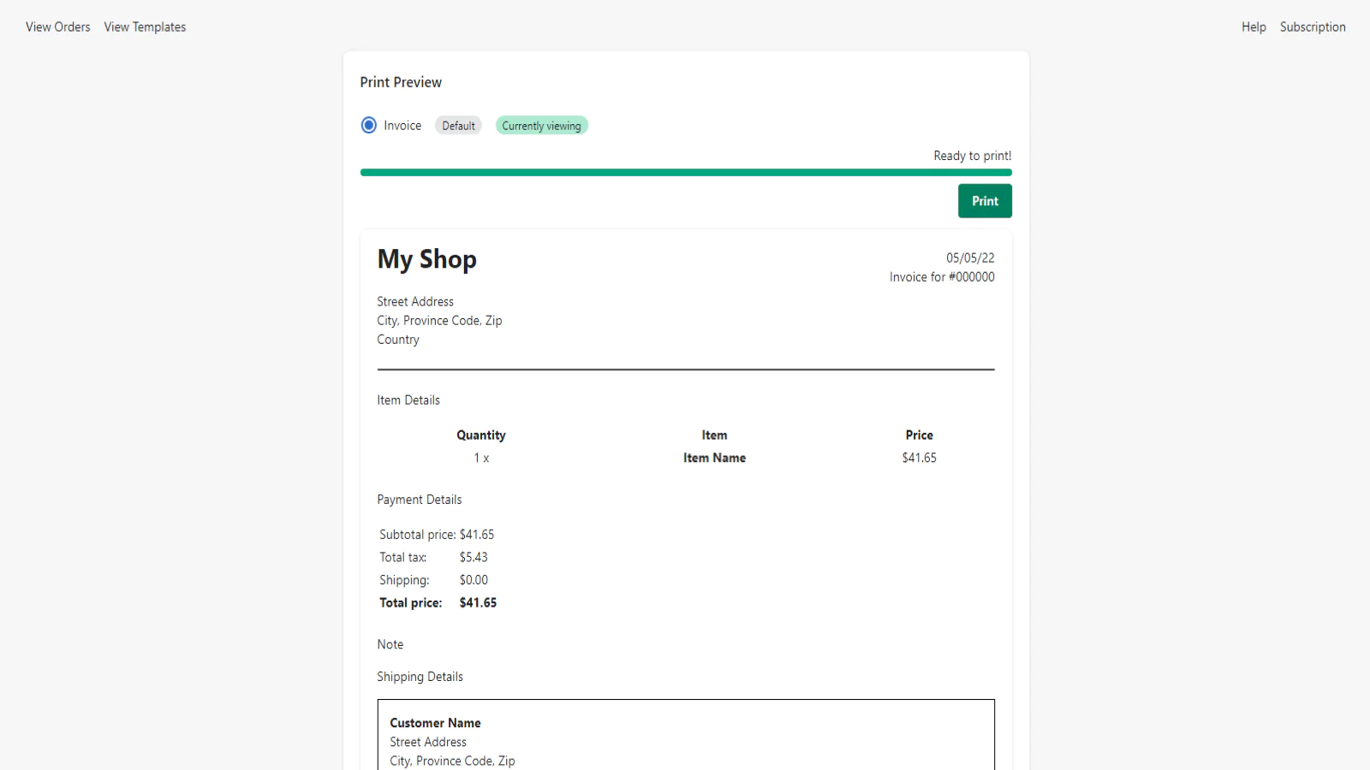Click the Total price amount $41.65

coord(478,603)
